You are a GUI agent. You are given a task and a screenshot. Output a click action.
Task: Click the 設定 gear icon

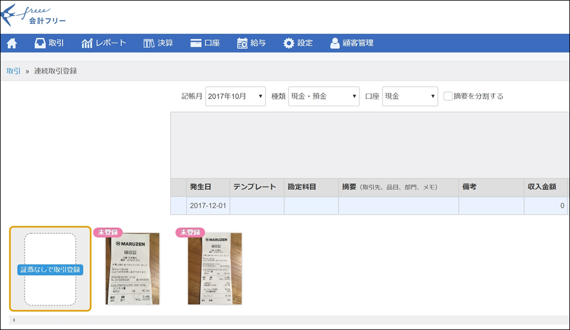[289, 43]
